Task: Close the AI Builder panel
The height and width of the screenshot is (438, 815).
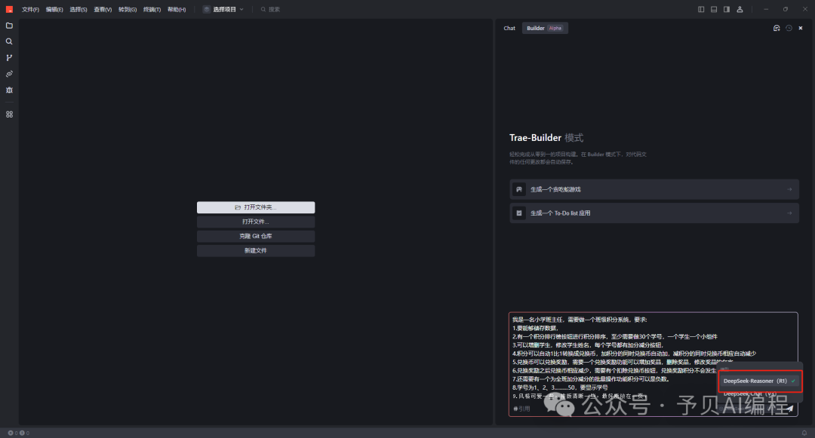Action: tap(801, 28)
